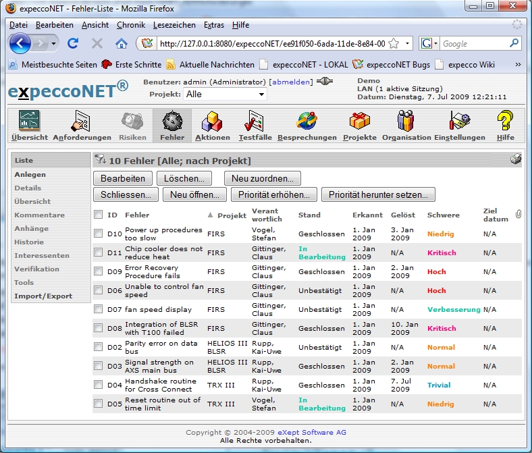This screenshot has height=453, width=532.
Task: Open the Google search engine dropdown
Action: [429, 43]
